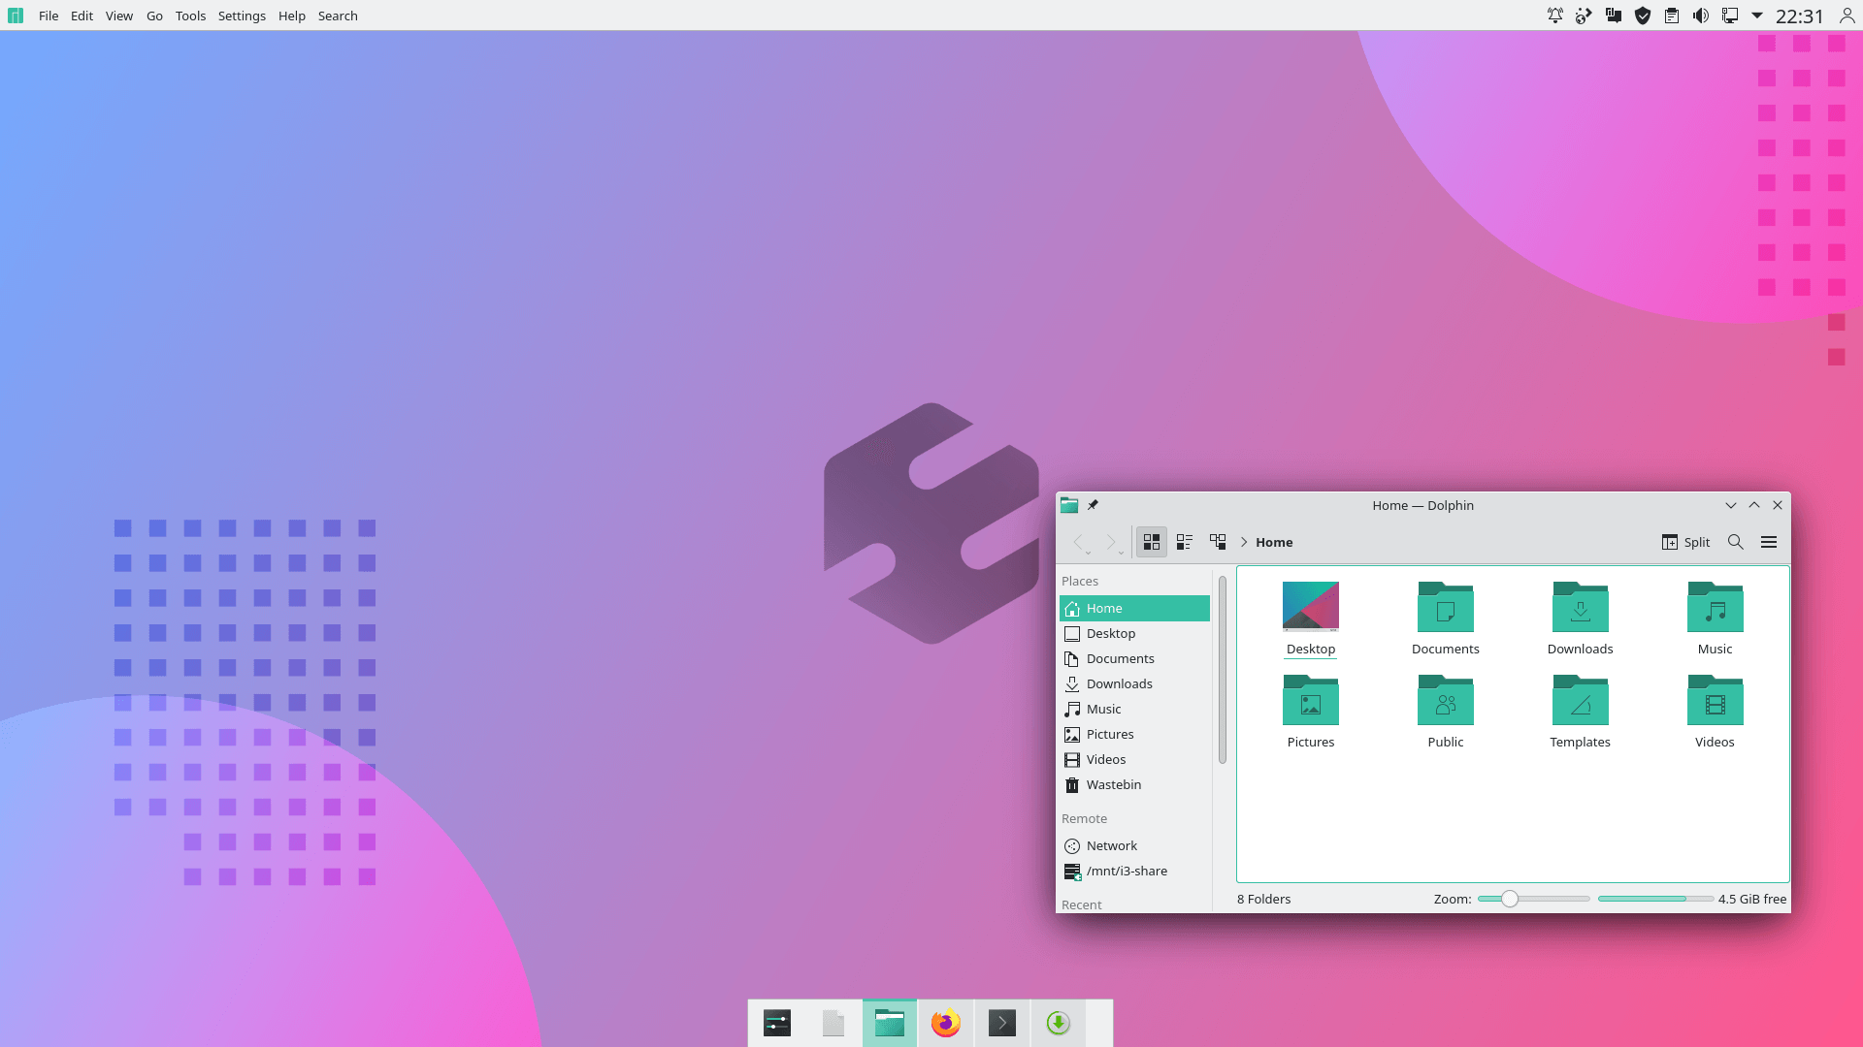Launch System Settings from the dock
The width and height of the screenshot is (1863, 1047).
[x=777, y=1023]
